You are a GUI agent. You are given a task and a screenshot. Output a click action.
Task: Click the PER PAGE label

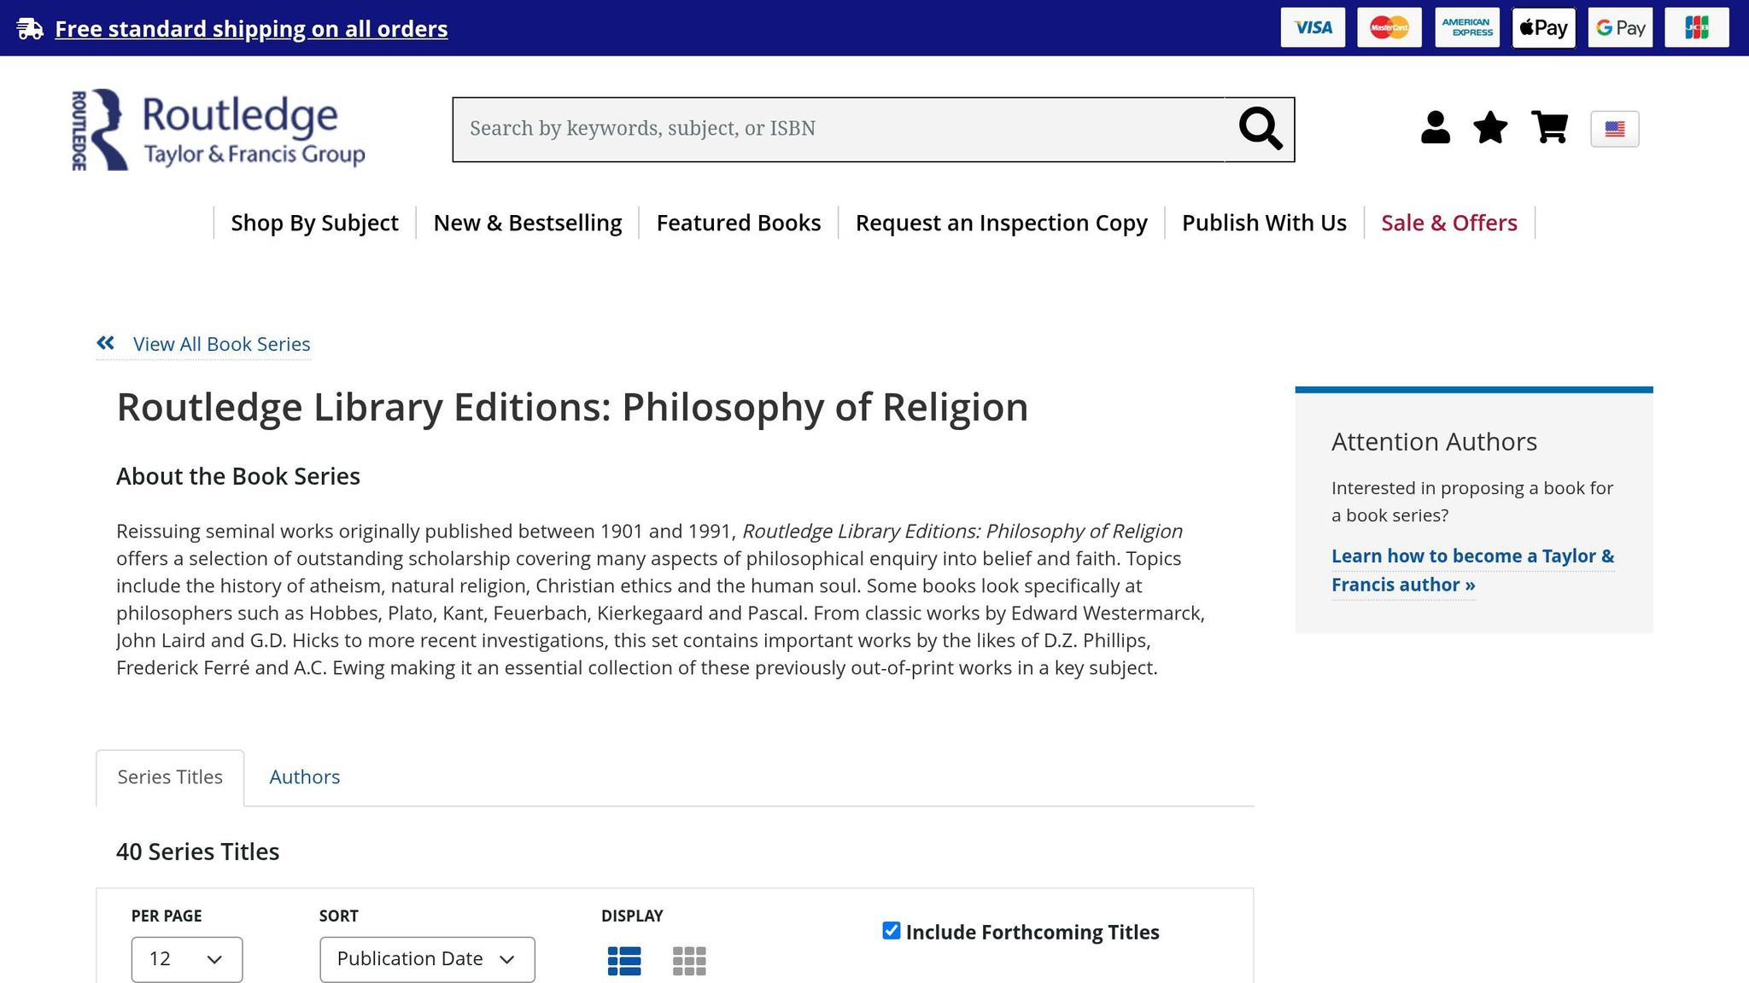167,916
